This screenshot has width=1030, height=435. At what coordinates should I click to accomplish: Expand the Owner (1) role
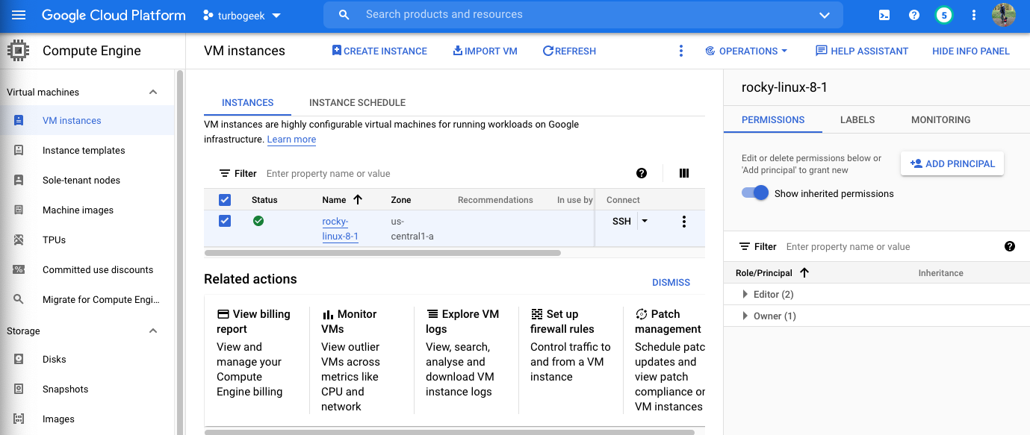point(745,316)
